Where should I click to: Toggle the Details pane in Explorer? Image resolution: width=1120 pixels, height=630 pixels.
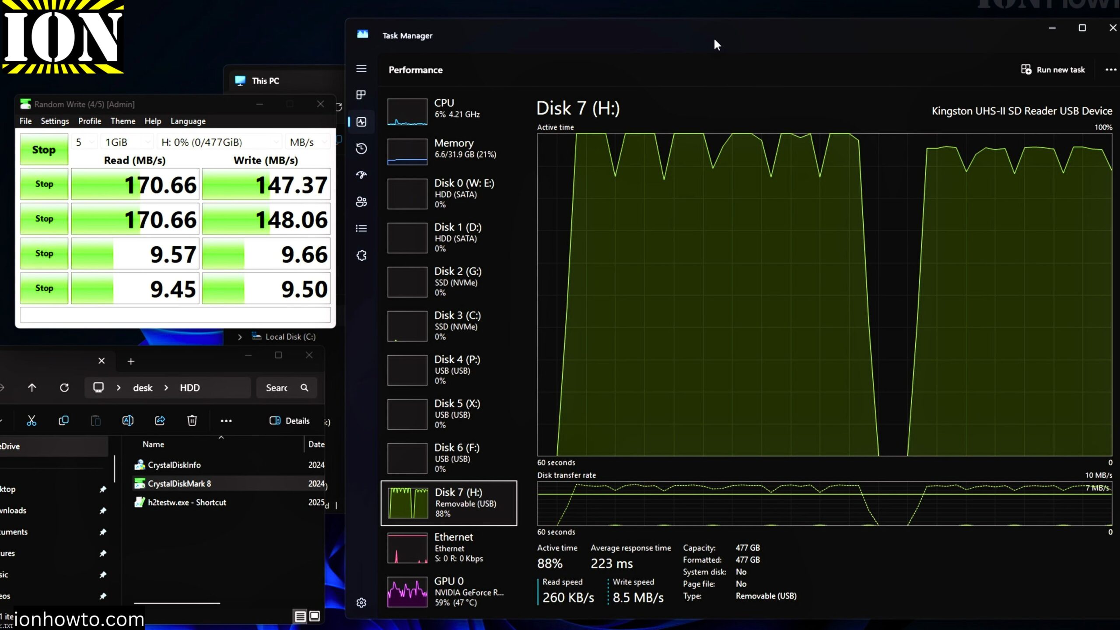pos(290,420)
